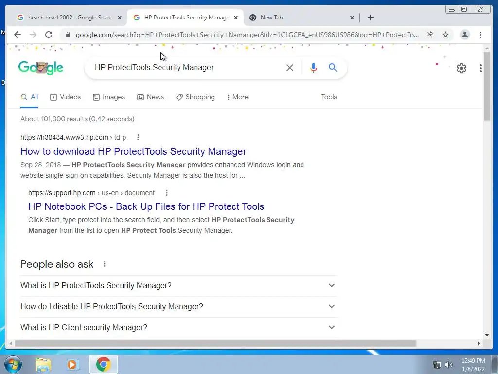Switch to the Images results tab
498x374 pixels.
[x=109, y=97]
